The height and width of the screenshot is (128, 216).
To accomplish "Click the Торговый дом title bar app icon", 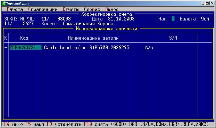I will (x=4, y=3).
